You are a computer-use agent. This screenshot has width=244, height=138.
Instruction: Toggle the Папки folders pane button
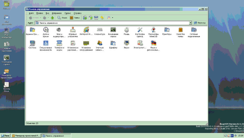point(75,18)
